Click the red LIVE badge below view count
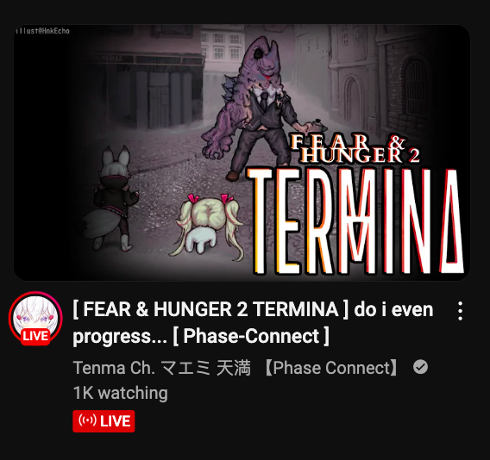The width and height of the screenshot is (490, 460). (104, 421)
